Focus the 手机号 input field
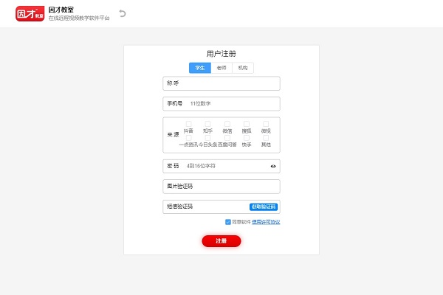Image resolution: width=443 pixels, height=295 pixels. [221, 103]
